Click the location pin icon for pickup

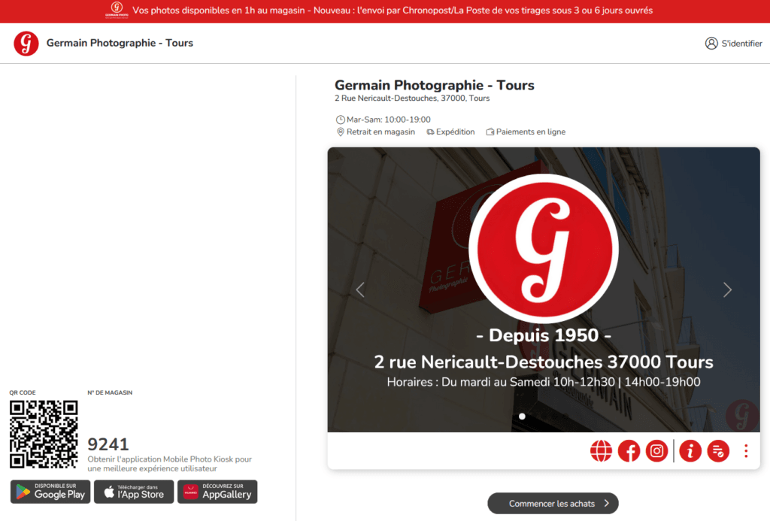341,132
